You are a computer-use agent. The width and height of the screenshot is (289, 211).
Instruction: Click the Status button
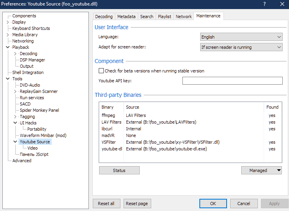tap(119, 170)
